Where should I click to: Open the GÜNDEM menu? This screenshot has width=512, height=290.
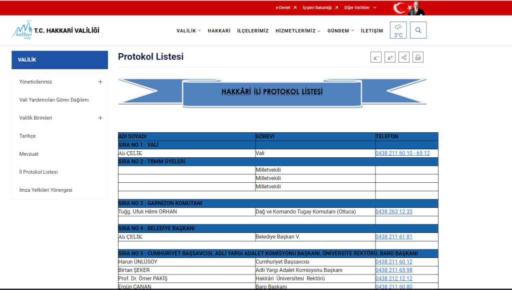click(340, 31)
